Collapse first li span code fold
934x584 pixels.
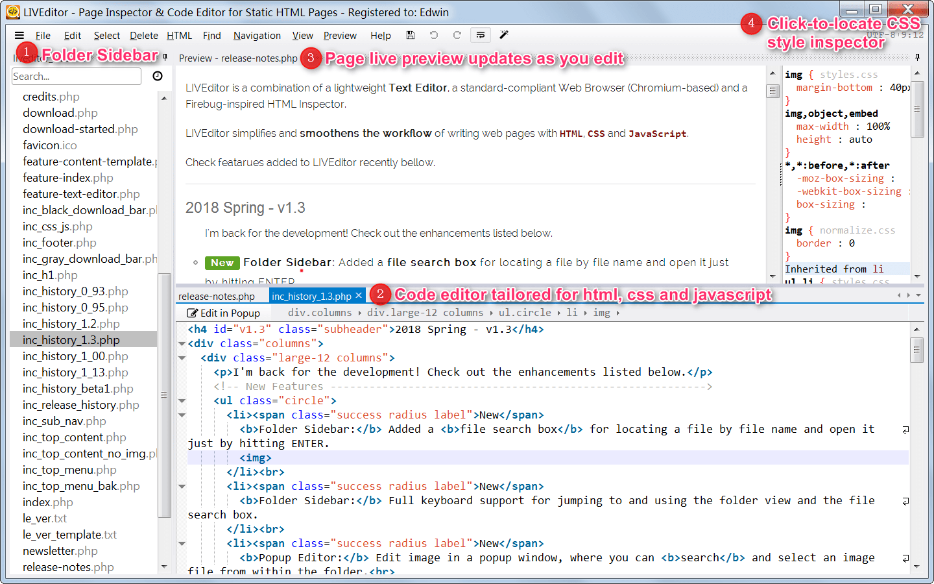(182, 415)
